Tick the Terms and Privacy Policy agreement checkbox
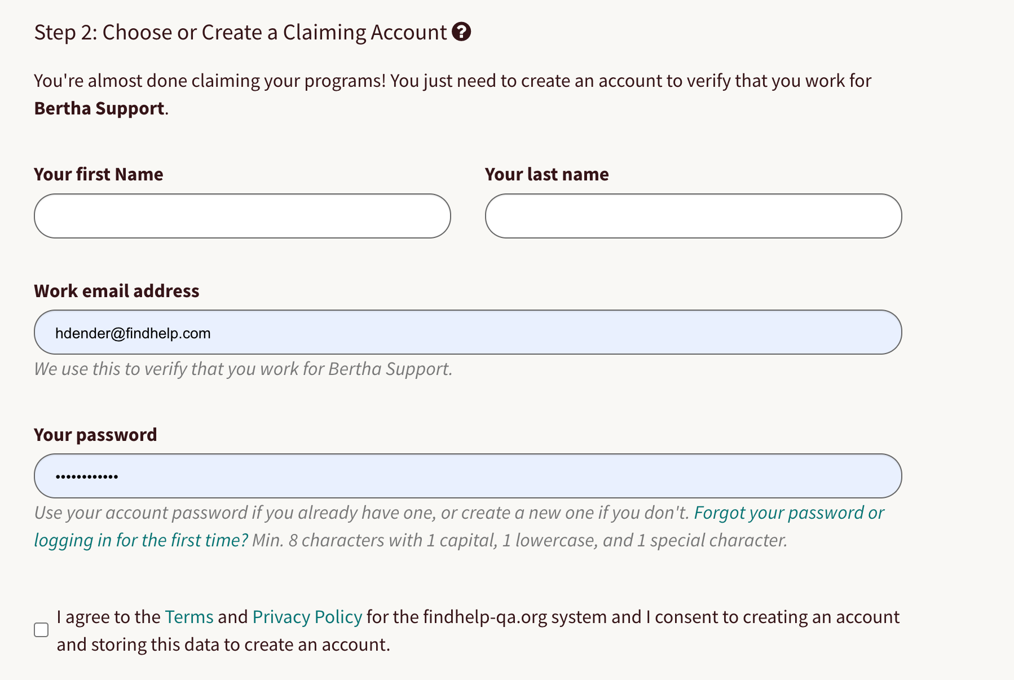Viewport: 1014px width, 680px height. 41,630
